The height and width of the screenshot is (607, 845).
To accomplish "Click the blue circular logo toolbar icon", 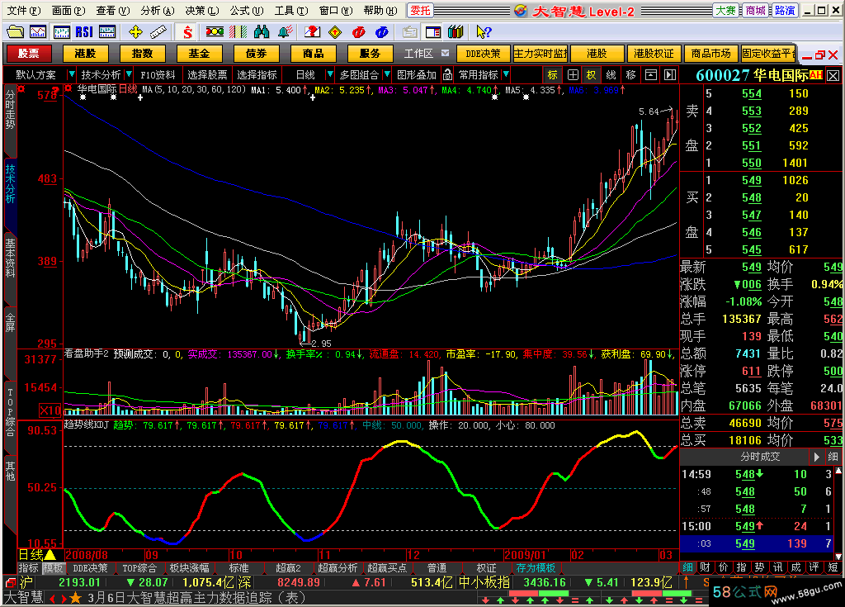I will click(x=382, y=32).
